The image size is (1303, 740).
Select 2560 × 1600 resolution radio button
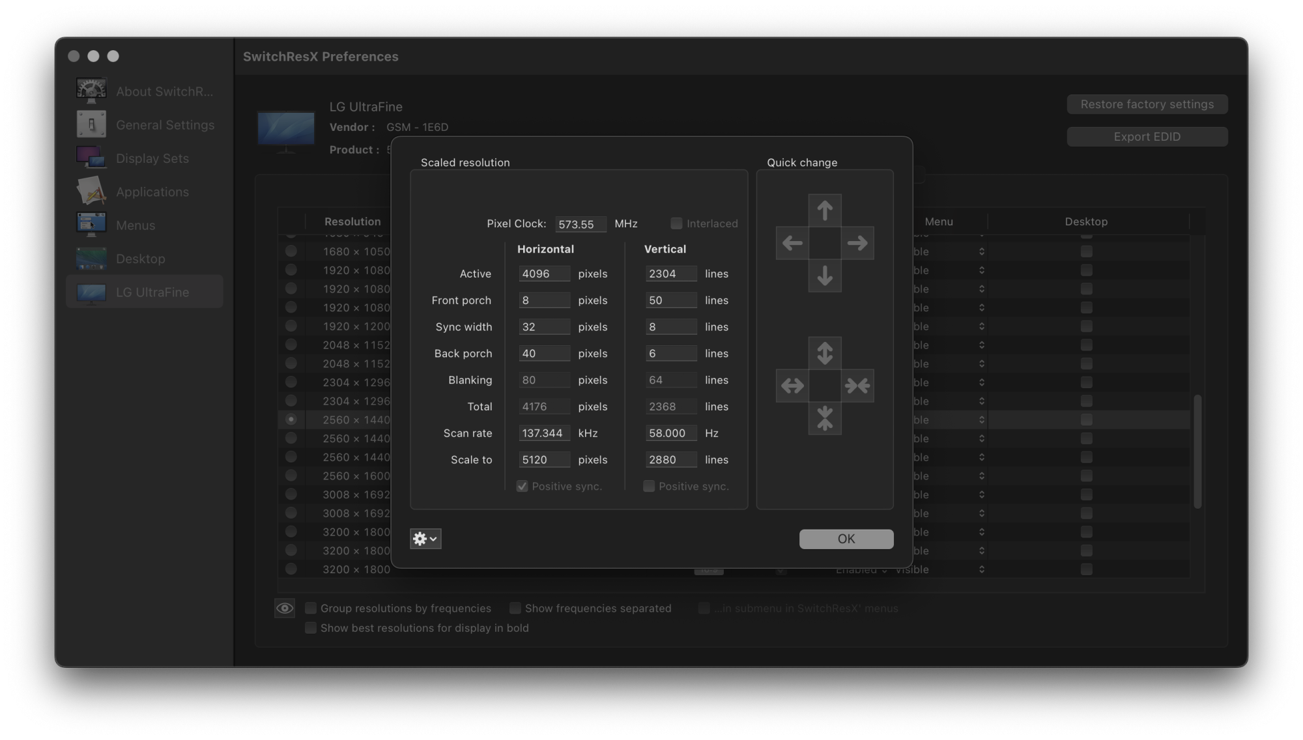click(x=291, y=476)
